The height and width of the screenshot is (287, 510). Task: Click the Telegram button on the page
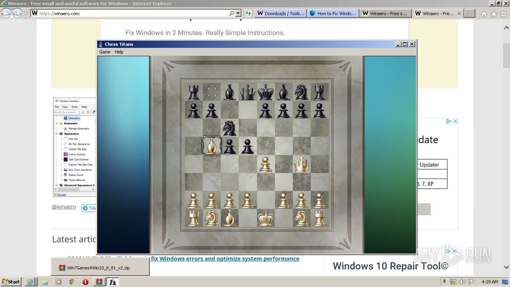89,208
